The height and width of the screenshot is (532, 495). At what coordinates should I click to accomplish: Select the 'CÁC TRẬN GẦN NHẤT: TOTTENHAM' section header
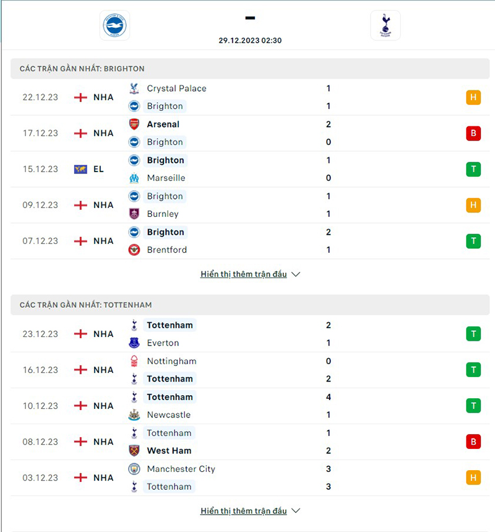point(87,305)
